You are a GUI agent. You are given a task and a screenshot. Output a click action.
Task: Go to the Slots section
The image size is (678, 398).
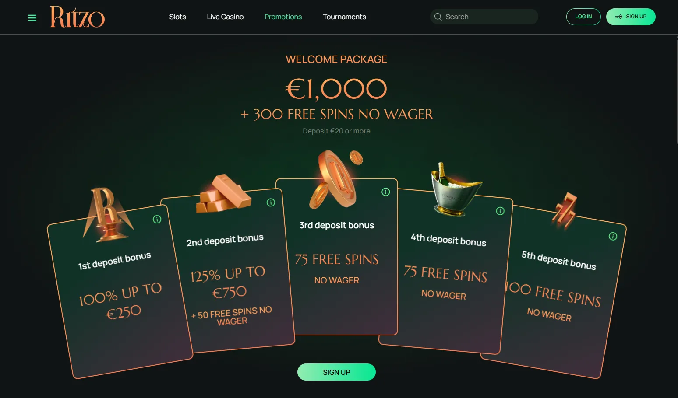(177, 17)
